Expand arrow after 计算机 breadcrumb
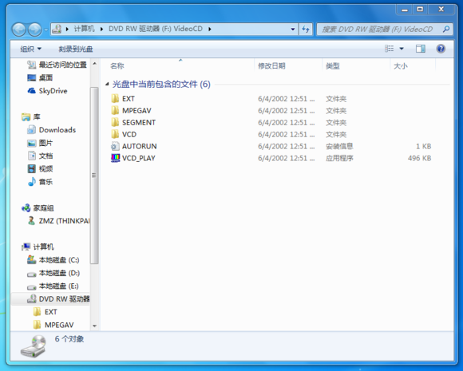Viewport: 463px width, 371px height. 101,29
